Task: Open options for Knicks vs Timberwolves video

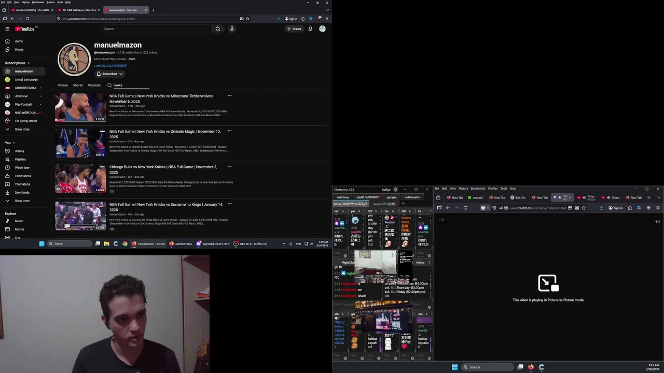Action: (230, 95)
